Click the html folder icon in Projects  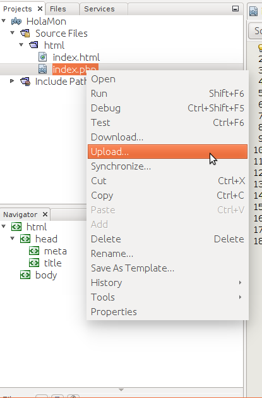pos(33,45)
